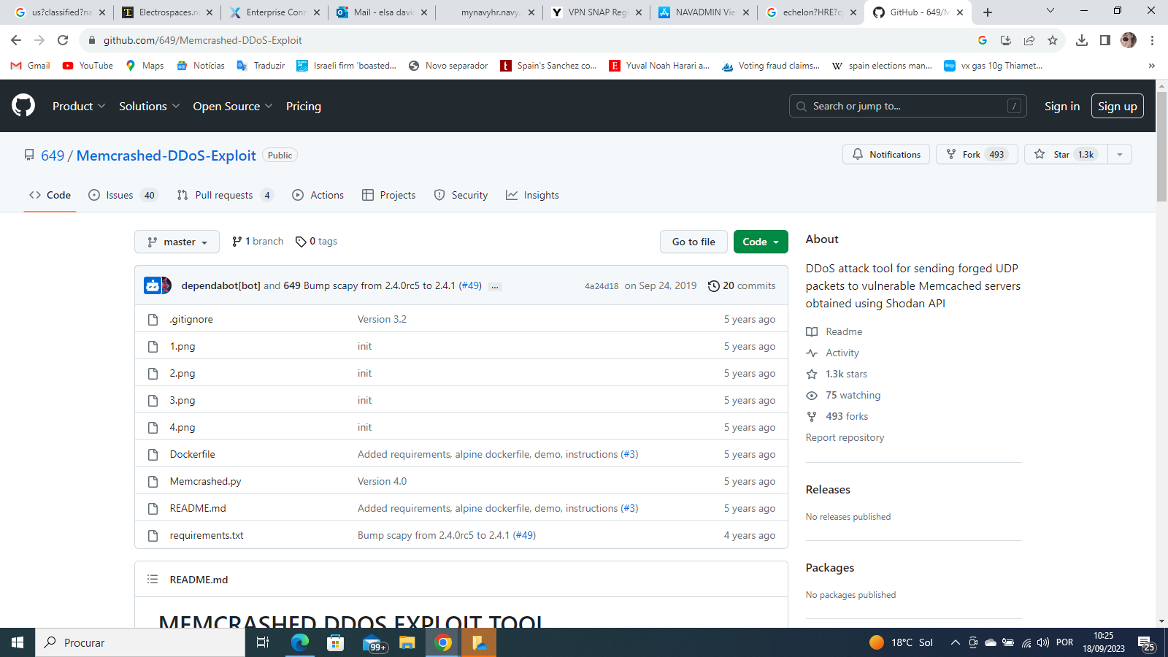Show hidden system tray icons
The image size is (1168, 657).
[955, 642]
